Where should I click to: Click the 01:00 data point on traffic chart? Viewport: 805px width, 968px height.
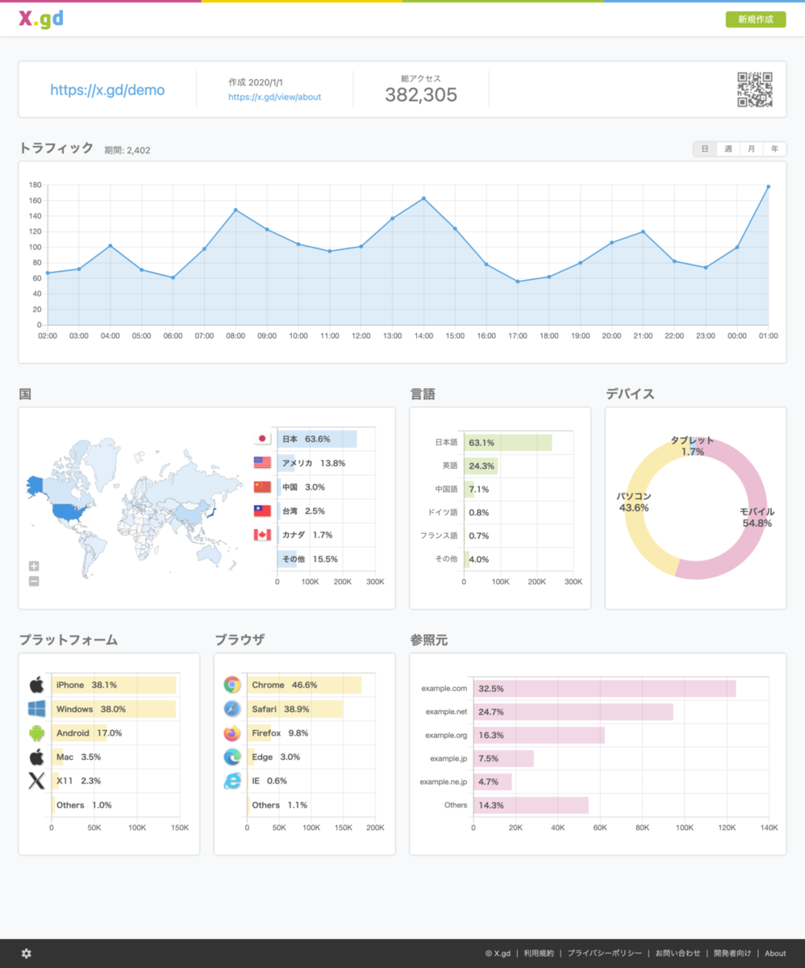coord(768,186)
